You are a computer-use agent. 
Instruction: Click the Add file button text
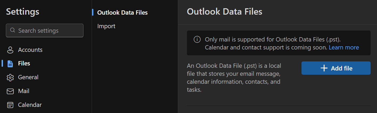coord(342,68)
